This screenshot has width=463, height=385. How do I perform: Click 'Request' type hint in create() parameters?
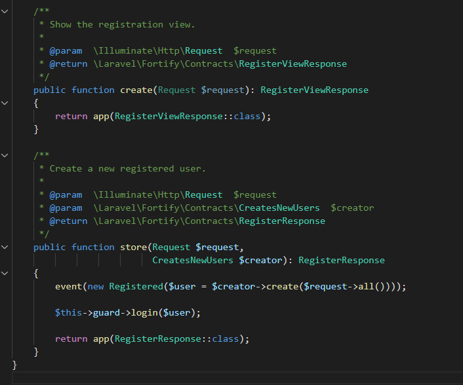(176, 90)
